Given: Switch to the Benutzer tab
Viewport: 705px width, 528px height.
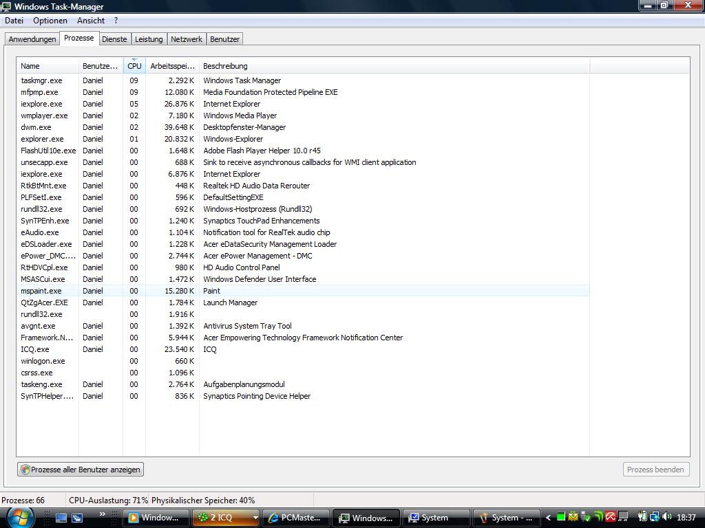Looking at the screenshot, I should tap(225, 39).
